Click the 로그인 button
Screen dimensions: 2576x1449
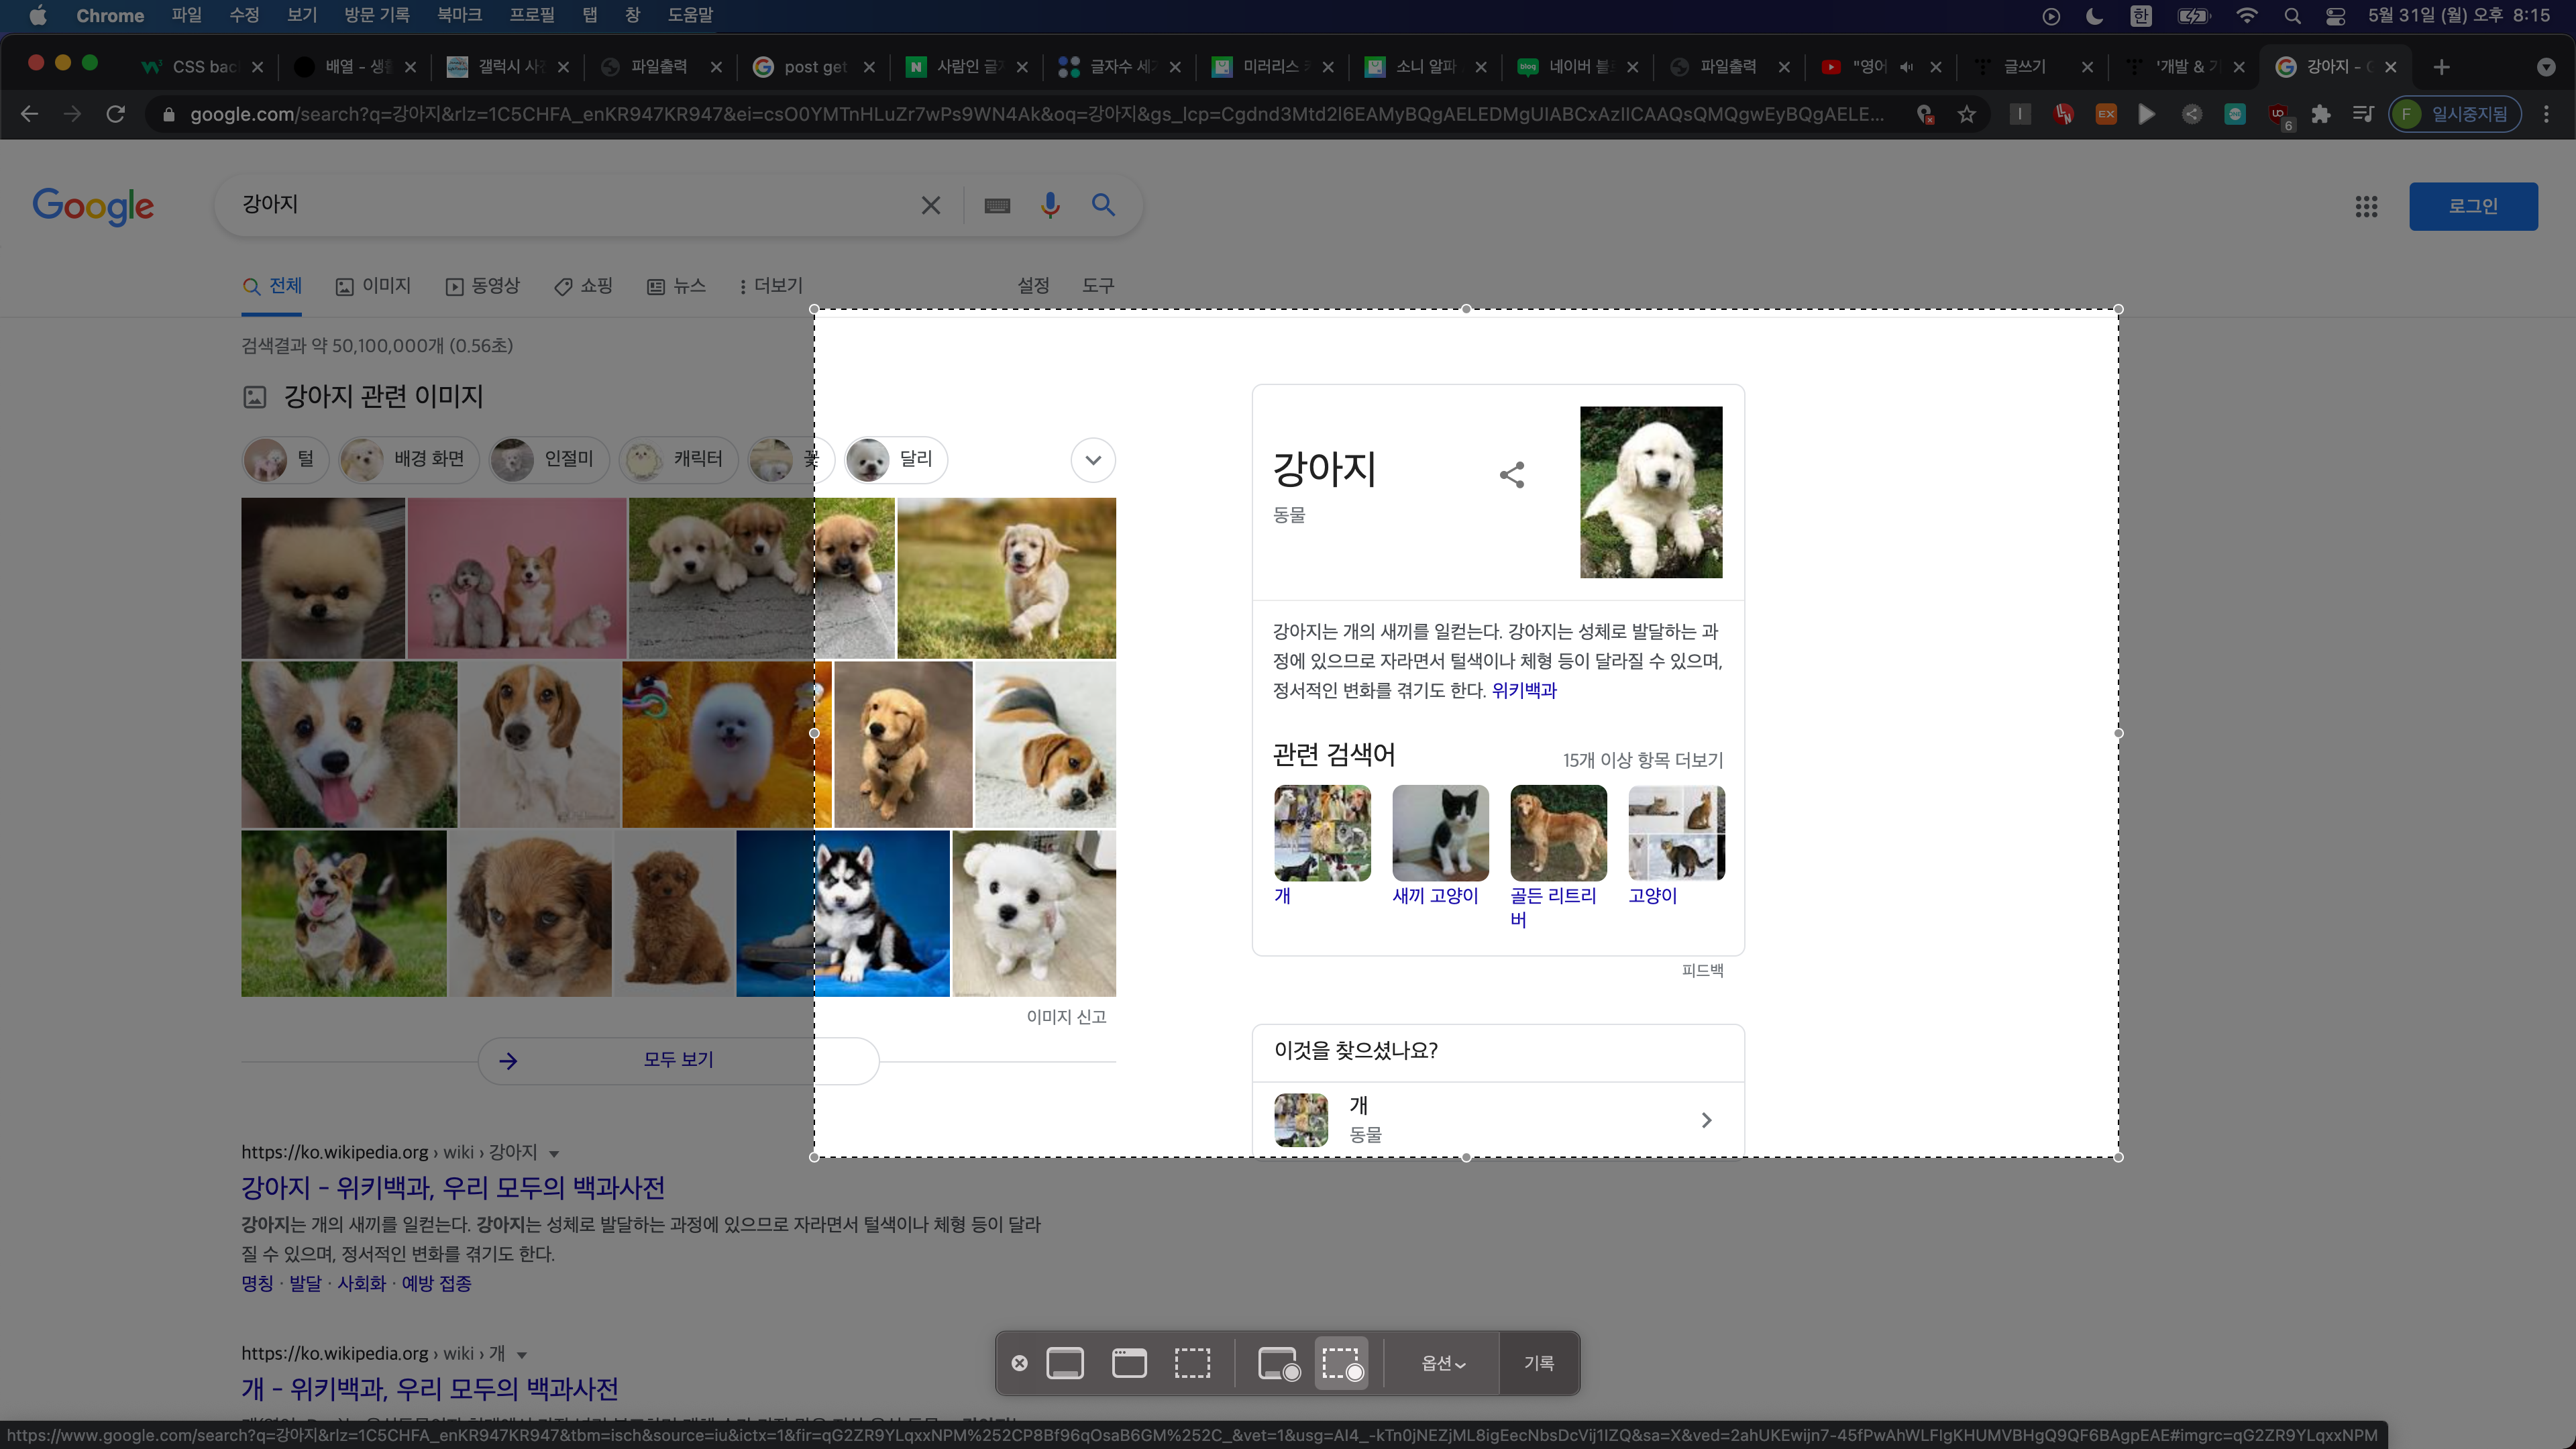(2472, 206)
